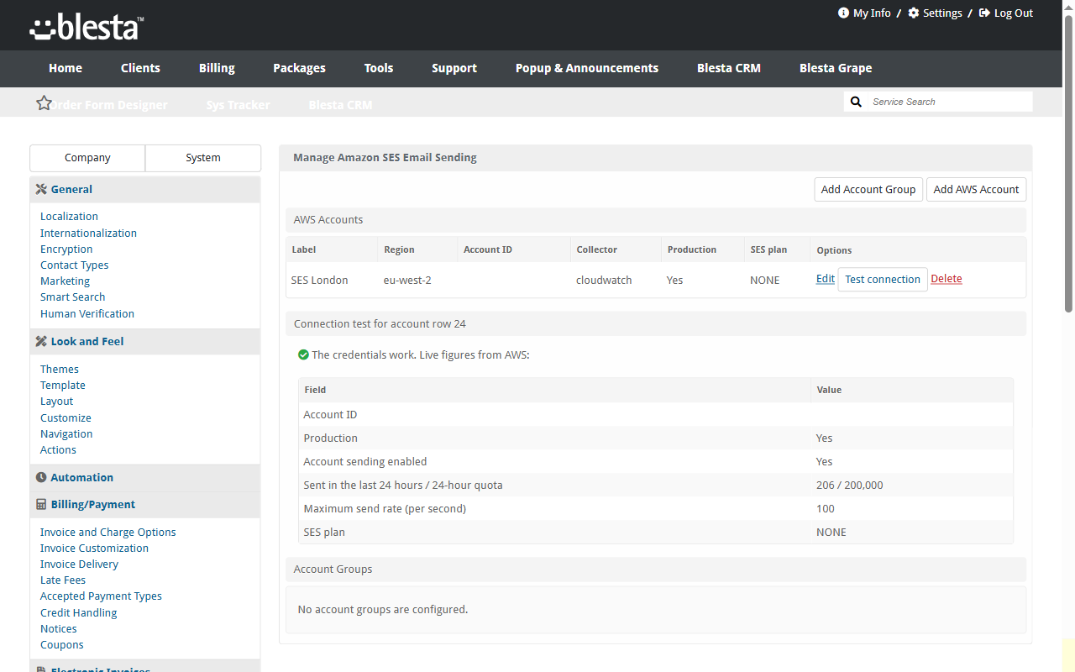
Task: Click the icon beside Look and Feel
Action: (41, 342)
